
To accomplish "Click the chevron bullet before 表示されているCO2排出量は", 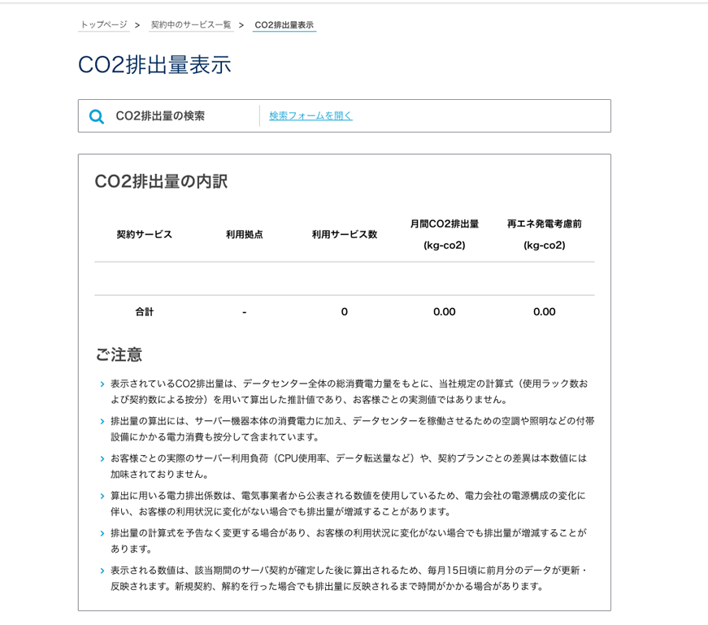I will 102,384.
